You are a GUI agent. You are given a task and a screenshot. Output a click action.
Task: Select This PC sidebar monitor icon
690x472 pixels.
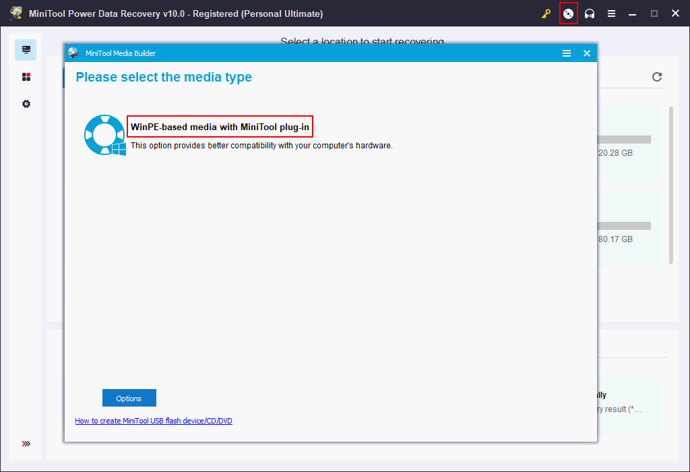(x=26, y=50)
